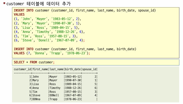The image size is (183, 104).
Task: Click the result cell 'DONell'
Action: coord(54,95)
